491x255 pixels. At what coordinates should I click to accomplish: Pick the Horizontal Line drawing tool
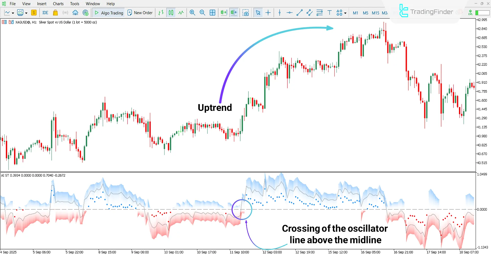click(289, 13)
